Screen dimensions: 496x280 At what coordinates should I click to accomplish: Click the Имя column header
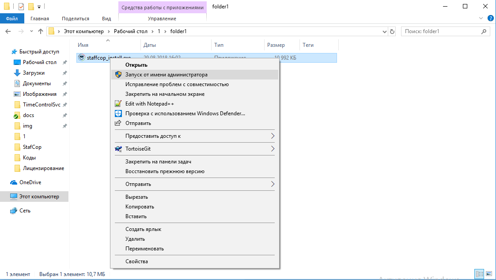[x=109, y=45]
